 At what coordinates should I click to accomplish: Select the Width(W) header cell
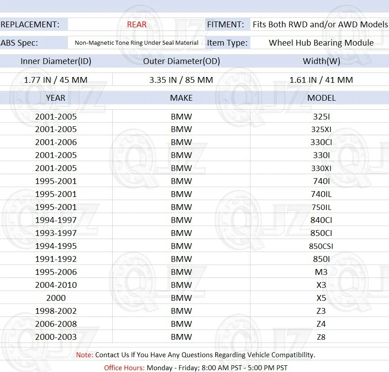pyautogui.click(x=321, y=61)
